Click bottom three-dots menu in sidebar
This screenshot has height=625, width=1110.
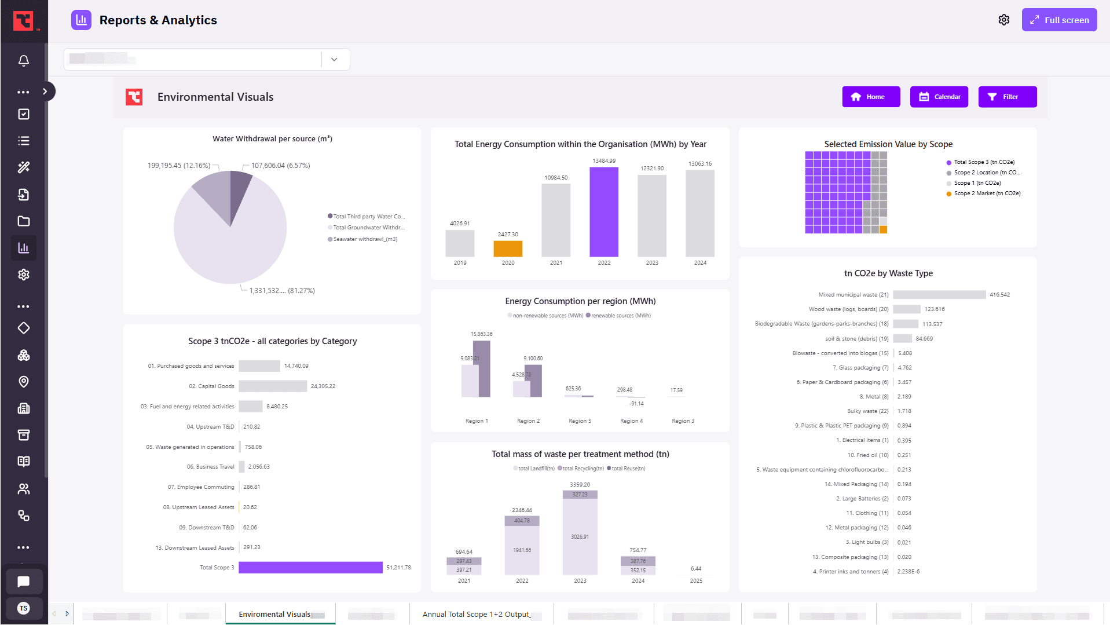point(24,547)
